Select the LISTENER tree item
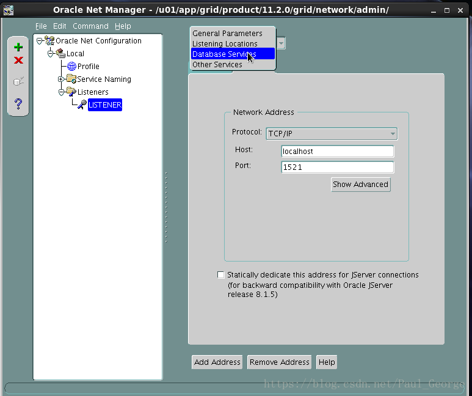This screenshot has width=472, height=396. tap(105, 105)
